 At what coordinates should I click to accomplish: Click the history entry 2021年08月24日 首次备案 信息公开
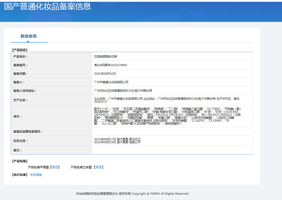[117, 142]
